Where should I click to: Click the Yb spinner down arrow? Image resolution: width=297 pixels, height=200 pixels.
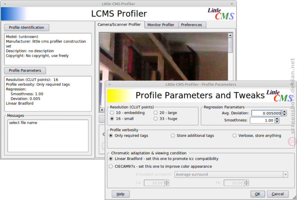(x=247, y=184)
